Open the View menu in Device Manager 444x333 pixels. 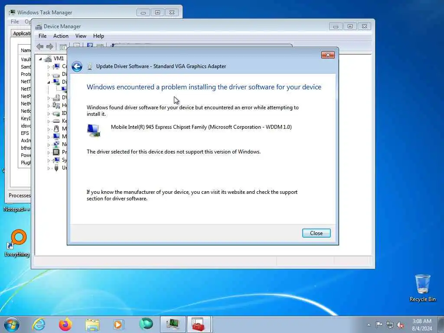81,36
